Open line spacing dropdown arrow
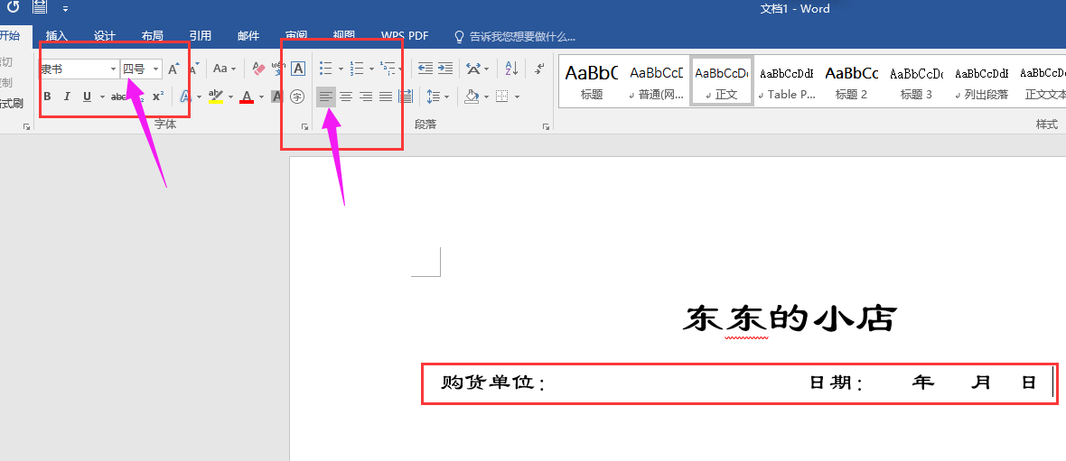 click(x=446, y=97)
